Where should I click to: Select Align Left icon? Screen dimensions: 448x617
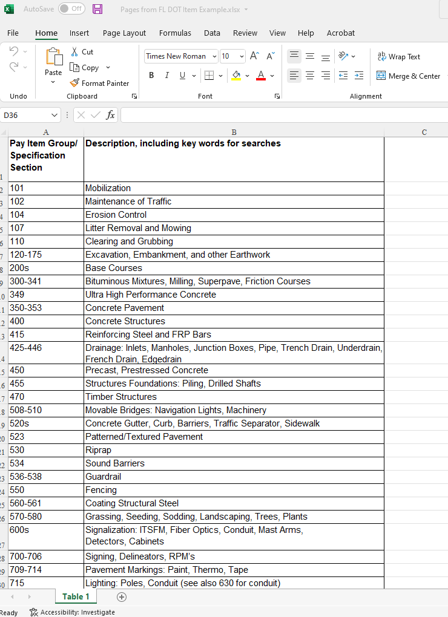pyautogui.click(x=294, y=75)
